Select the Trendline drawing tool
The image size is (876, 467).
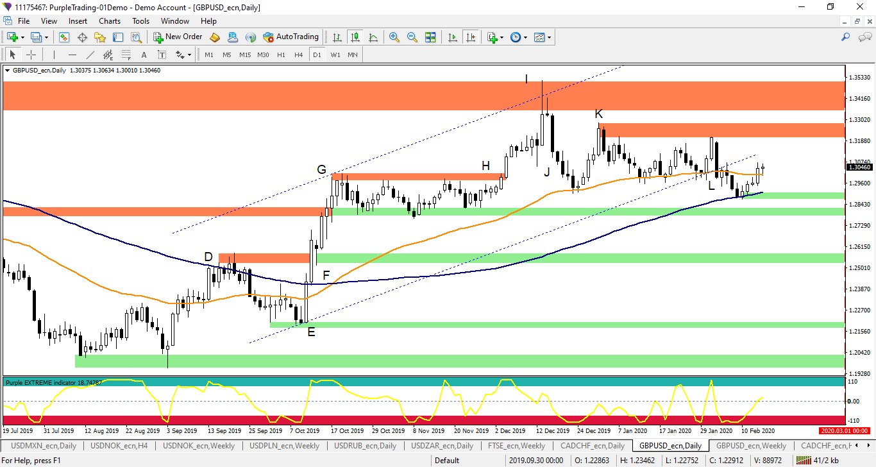click(90, 55)
